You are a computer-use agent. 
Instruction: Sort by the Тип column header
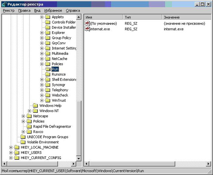click(x=142, y=17)
